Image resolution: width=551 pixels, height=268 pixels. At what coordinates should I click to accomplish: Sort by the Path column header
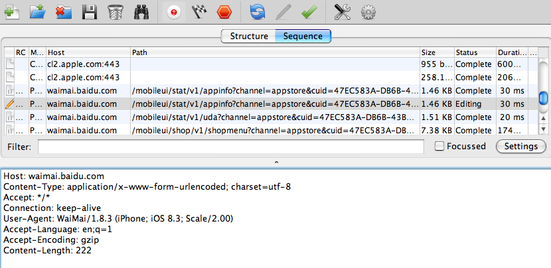tap(275, 52)
